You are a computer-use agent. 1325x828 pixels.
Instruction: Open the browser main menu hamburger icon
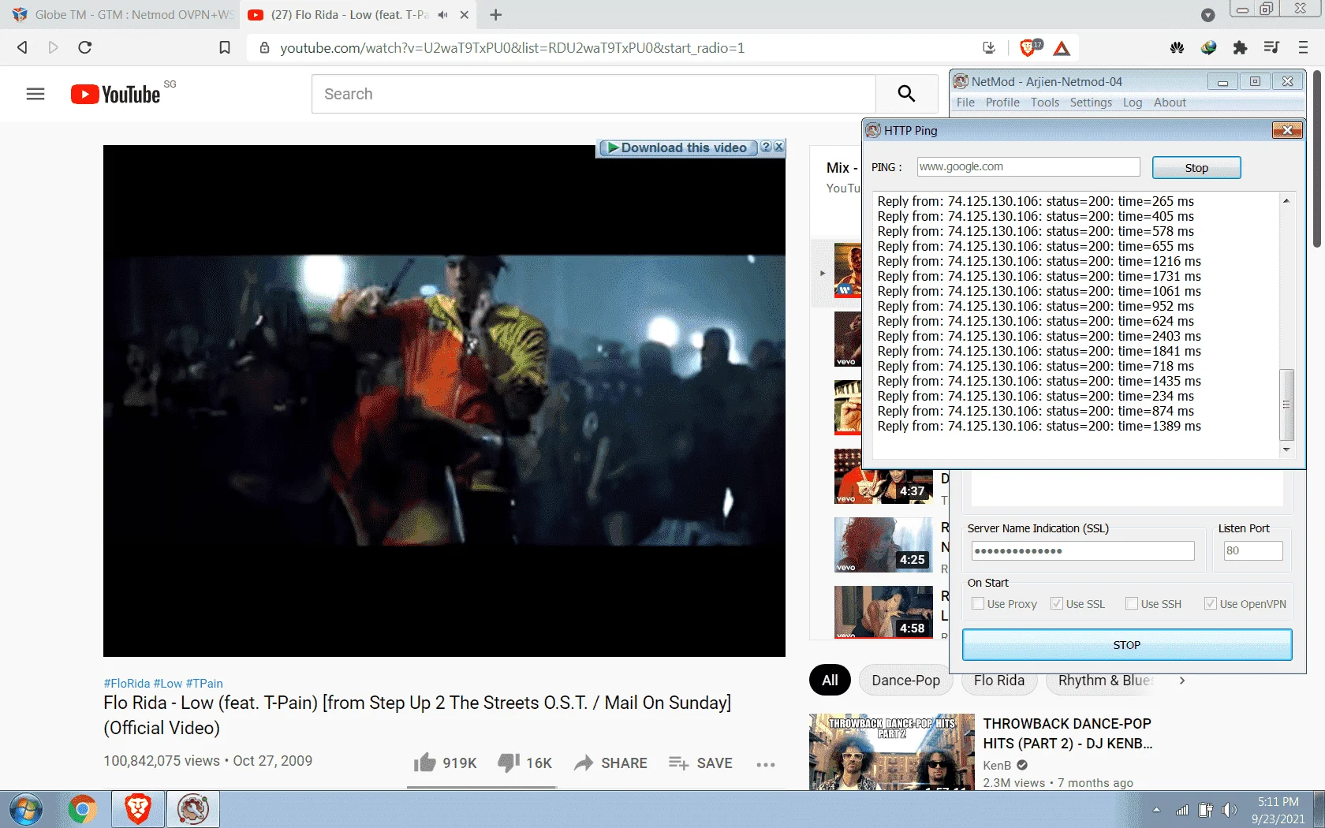[x=1303, y=47]
